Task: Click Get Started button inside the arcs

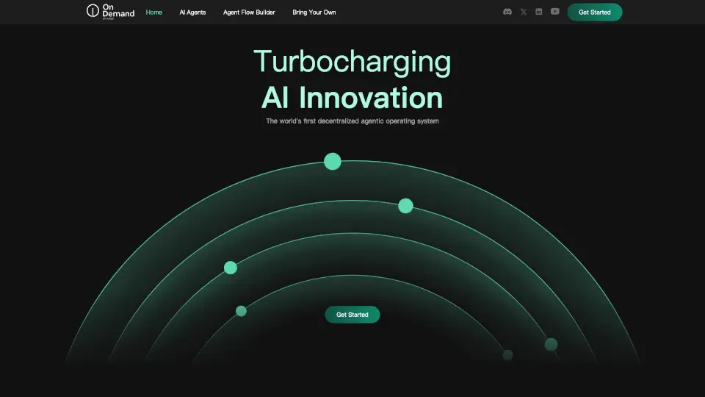Action: (352, 315)
